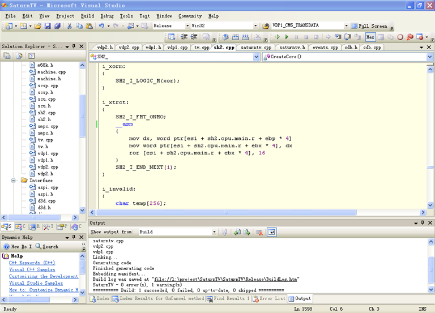Viewport: 435px width, 313px height.
Task: Open the Debug menu
Action: point(107,16)
